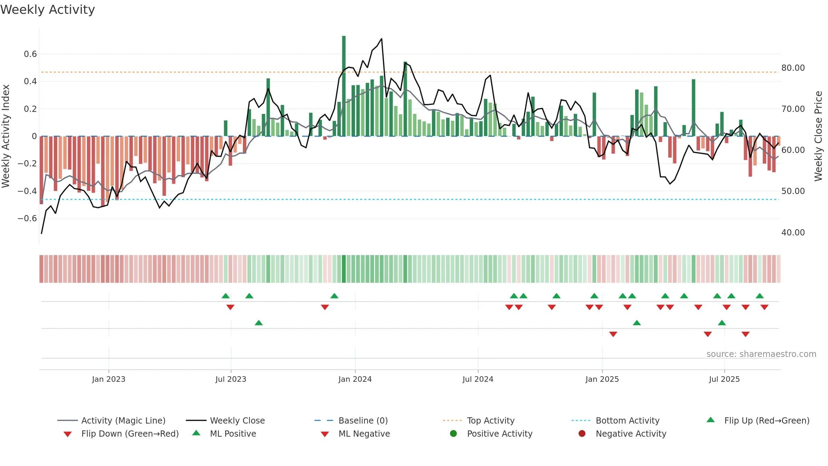Click the weekly close price peak above 80
Screen dimensions: 828x466
pos(381,39)
